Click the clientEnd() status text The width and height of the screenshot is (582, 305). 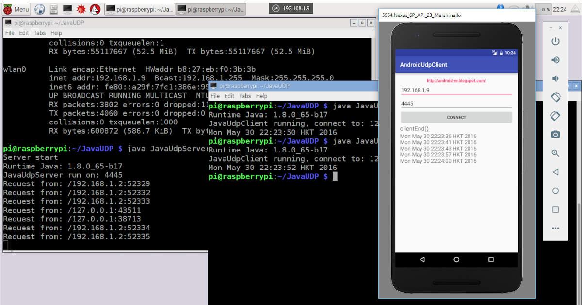click(414, 129)
